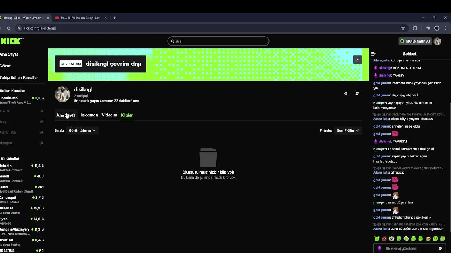
Task: Click the 'Oluşturulmuş hiçbir klip yok' message
Action: [208, 172]
